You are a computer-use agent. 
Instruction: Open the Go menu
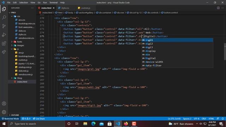(x=39, y=2)
